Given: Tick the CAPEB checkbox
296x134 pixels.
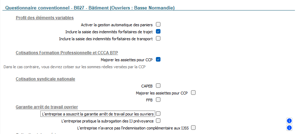Looking at the screenshot, I should point(158,86).
